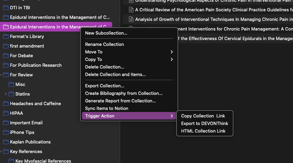
Task: Select Sync Items to Notion
Action: point(106,108)
